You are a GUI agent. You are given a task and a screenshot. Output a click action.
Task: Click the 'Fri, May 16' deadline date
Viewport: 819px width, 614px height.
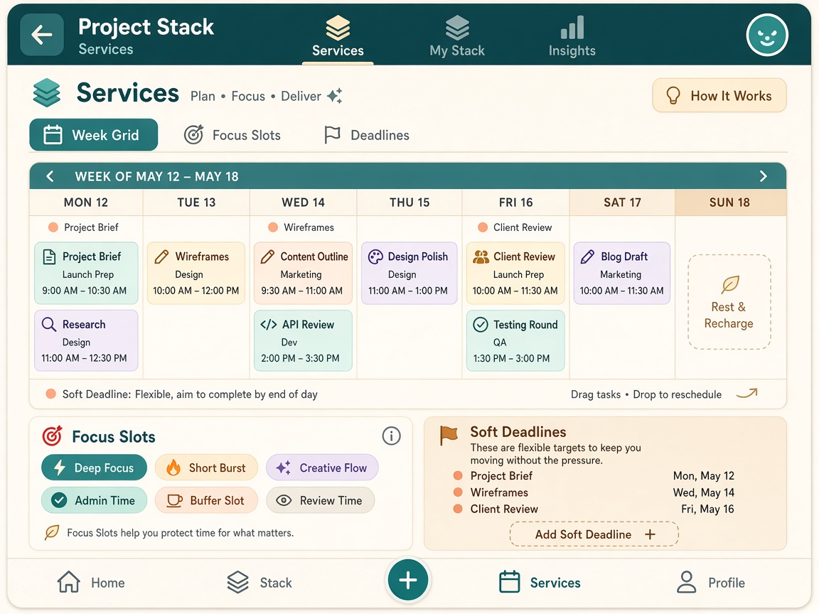(x=707, y=509)
